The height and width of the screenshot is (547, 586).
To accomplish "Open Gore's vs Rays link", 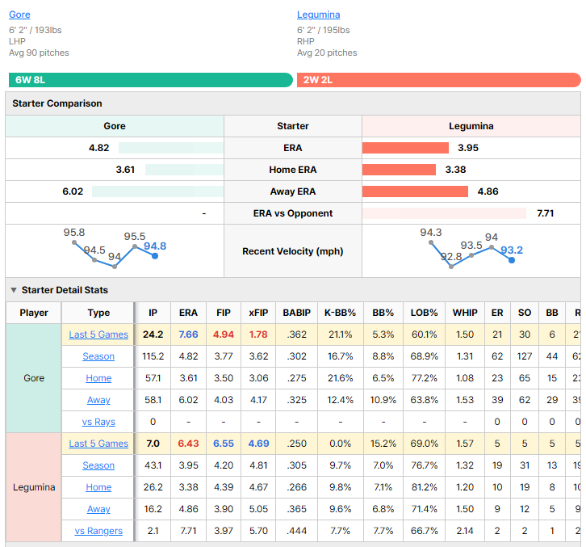I will coord(98,422).
